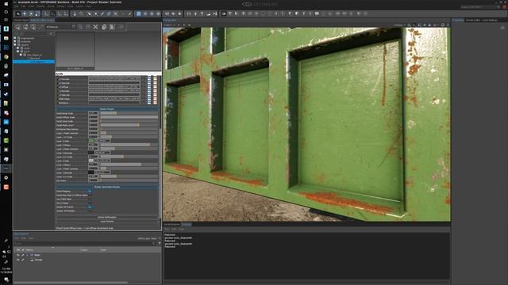Toggle visibility eye of the Main layer
Image resolution: width=508 pixels, height=285 pixels.
(18, 255)
